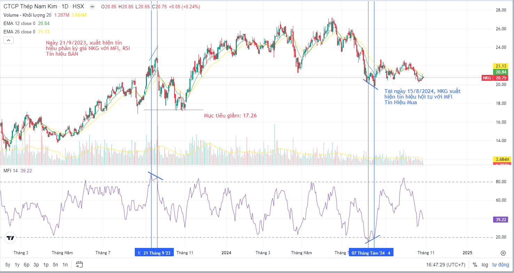Select the EMA 26 close 0 legend

pyautogui.click(x=20, y=32)
